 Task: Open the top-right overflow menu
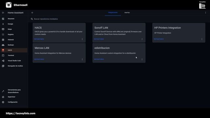206,13
